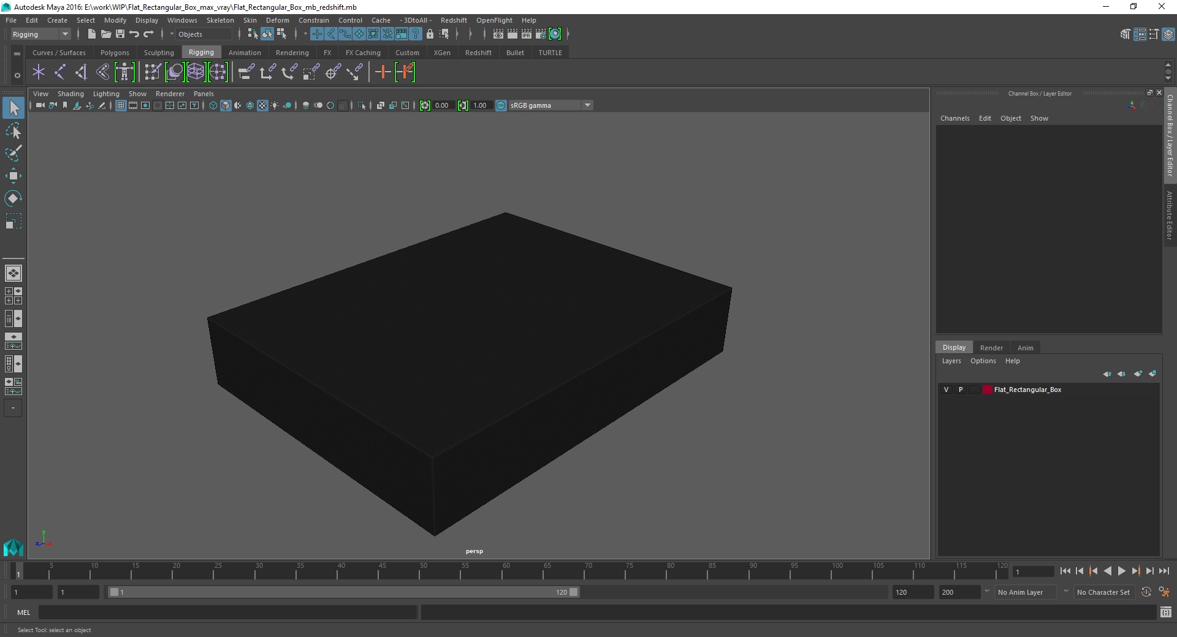Open the Render View clapperboard icon
The height and width of the screenshot is (637, 1177).
[x=498, y=34]
